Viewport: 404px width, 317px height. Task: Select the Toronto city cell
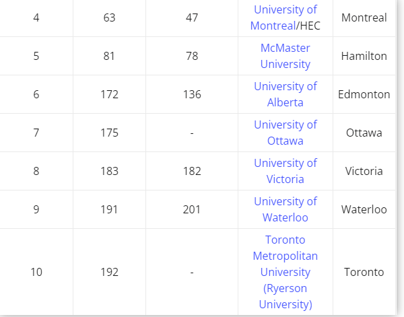pyautogui.click(x=364, y=272)
